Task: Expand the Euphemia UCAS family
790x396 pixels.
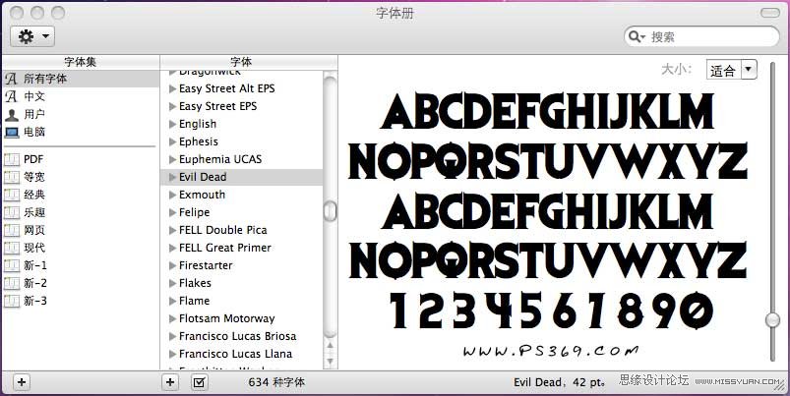Action: [x=172, y=159]
